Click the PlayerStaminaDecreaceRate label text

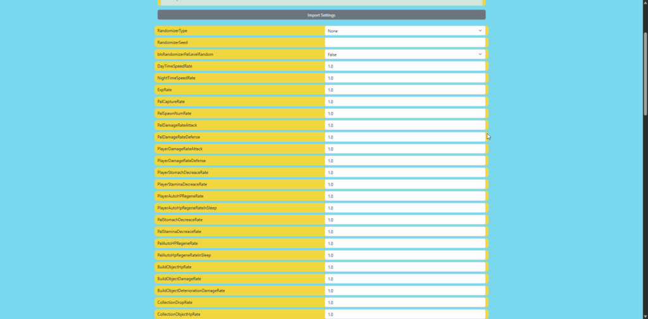[182, 184]
